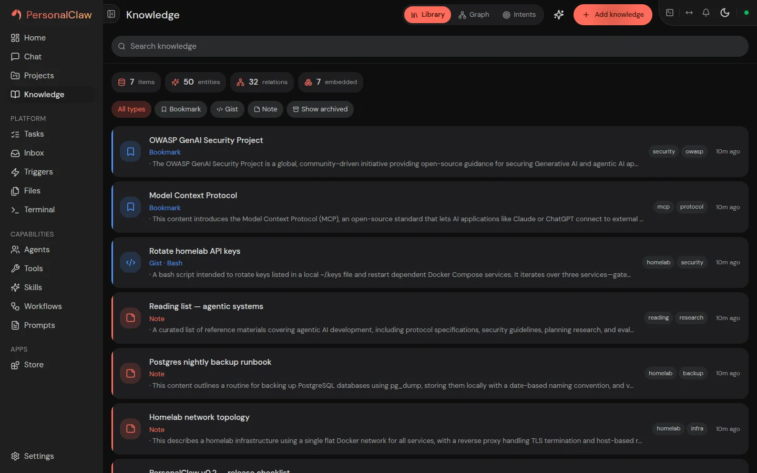The height and width of the screenshot is (473, 757).
Task: Filter by Bookmark type
Action: [x=181, y=109]
